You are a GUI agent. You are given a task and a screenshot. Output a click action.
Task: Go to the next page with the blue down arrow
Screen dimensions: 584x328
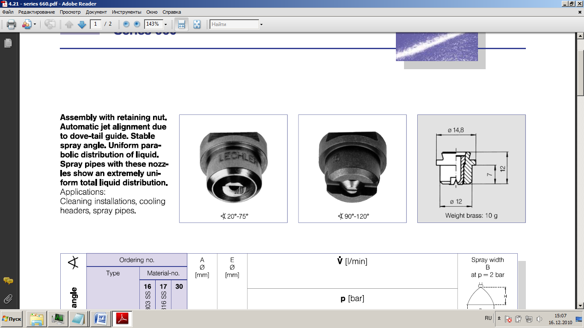[x=82, y=24]
